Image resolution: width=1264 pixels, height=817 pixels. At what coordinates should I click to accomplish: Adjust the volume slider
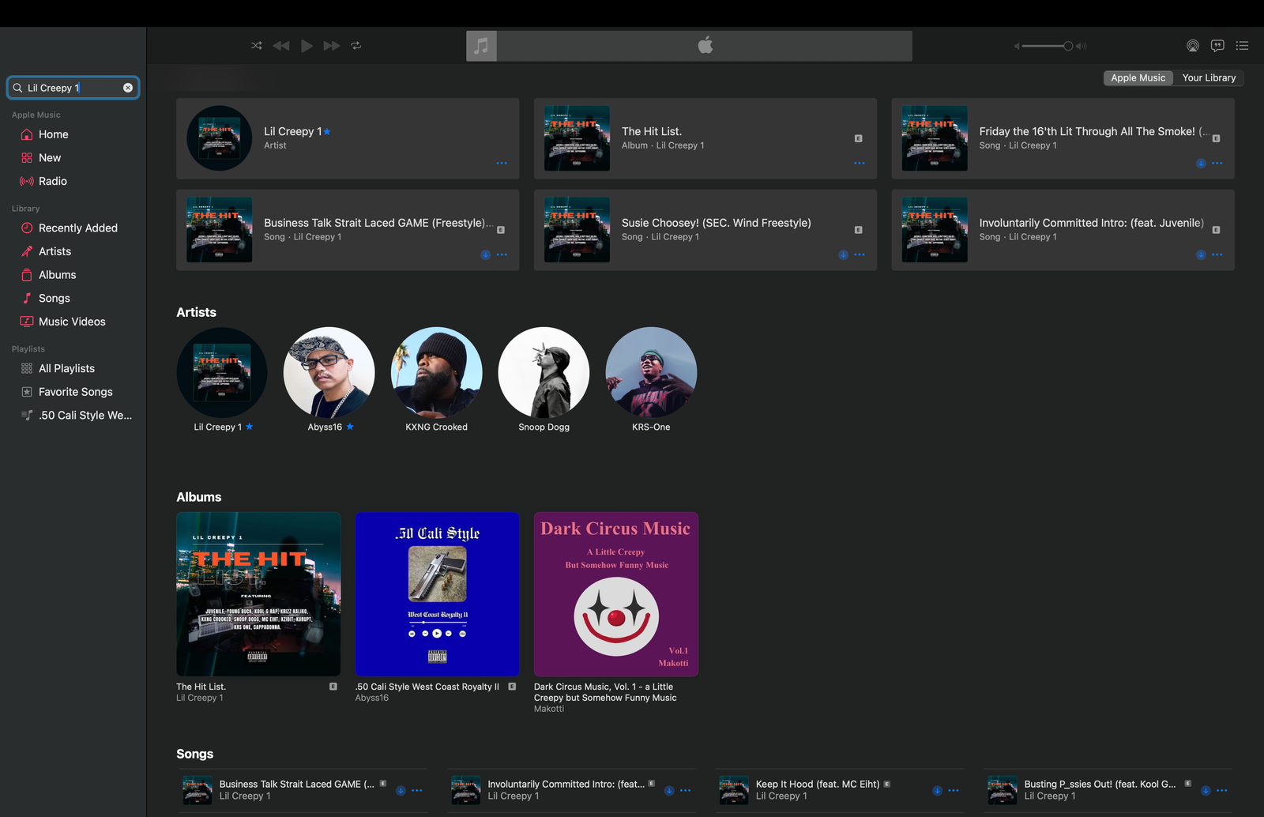pos(1051,46)
